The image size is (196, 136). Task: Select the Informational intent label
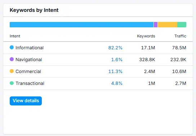(x=30, y=47)
